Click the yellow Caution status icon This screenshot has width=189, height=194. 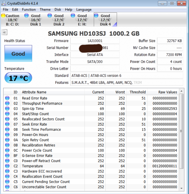point(3,15)
